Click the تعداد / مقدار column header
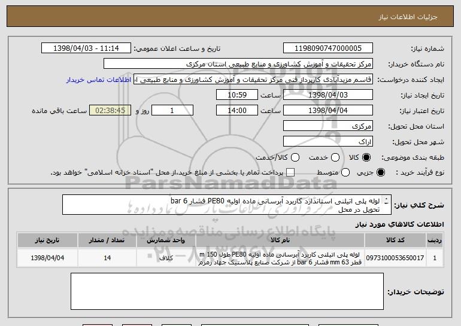 click(107, 240)
